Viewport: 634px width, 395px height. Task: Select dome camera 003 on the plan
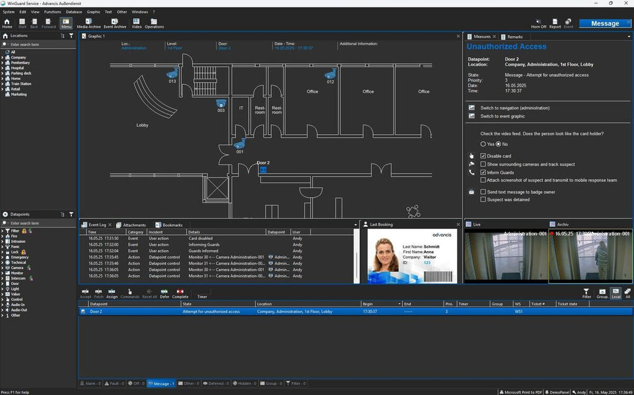221,103
